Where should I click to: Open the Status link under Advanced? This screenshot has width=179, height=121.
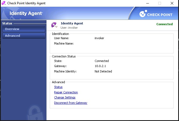coord(58,87)
